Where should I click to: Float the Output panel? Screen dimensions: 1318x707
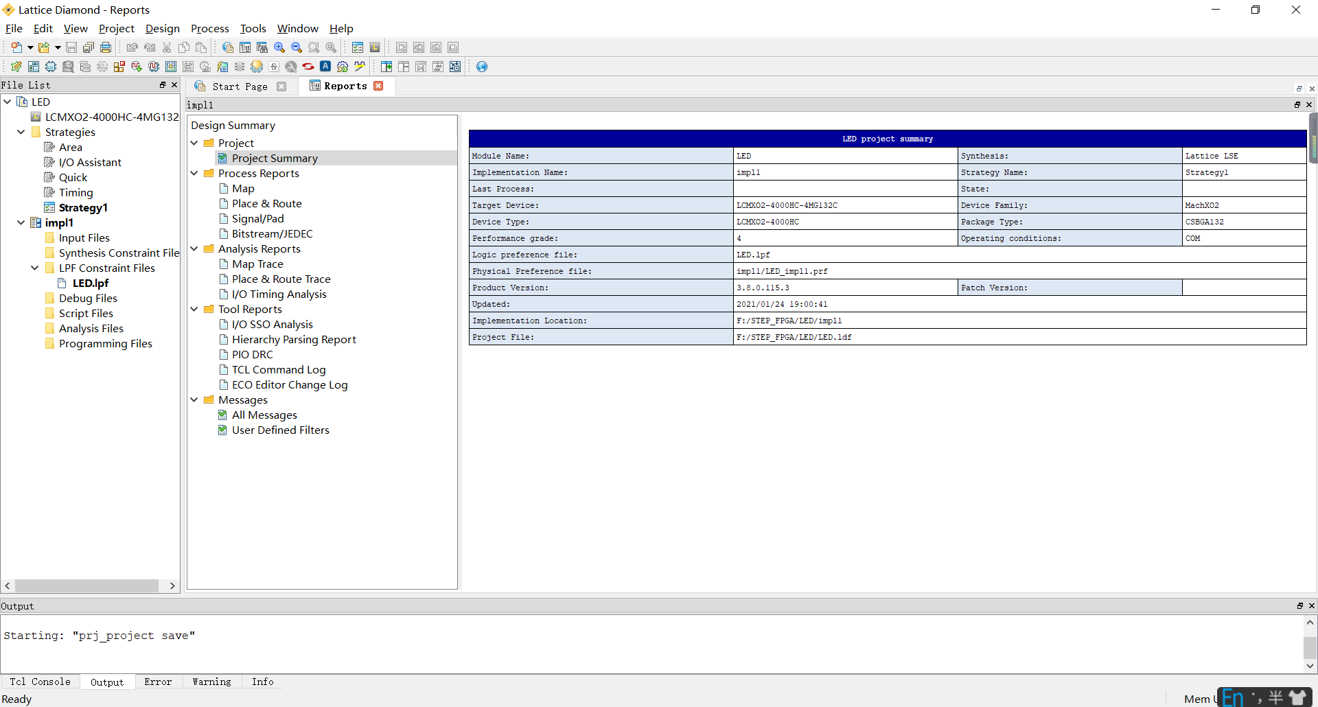1299,606
